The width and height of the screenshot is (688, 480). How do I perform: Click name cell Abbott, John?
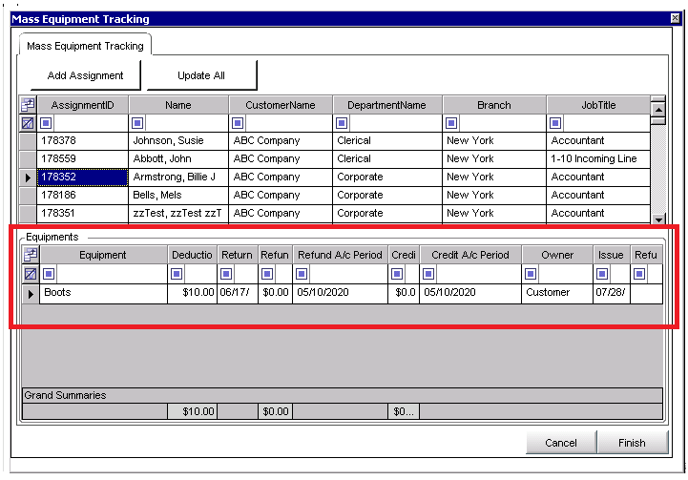[178, 158]
